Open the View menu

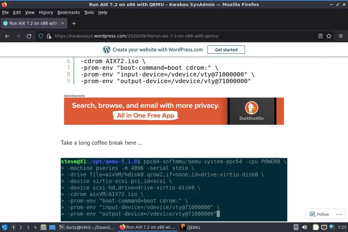click(30, 12)
